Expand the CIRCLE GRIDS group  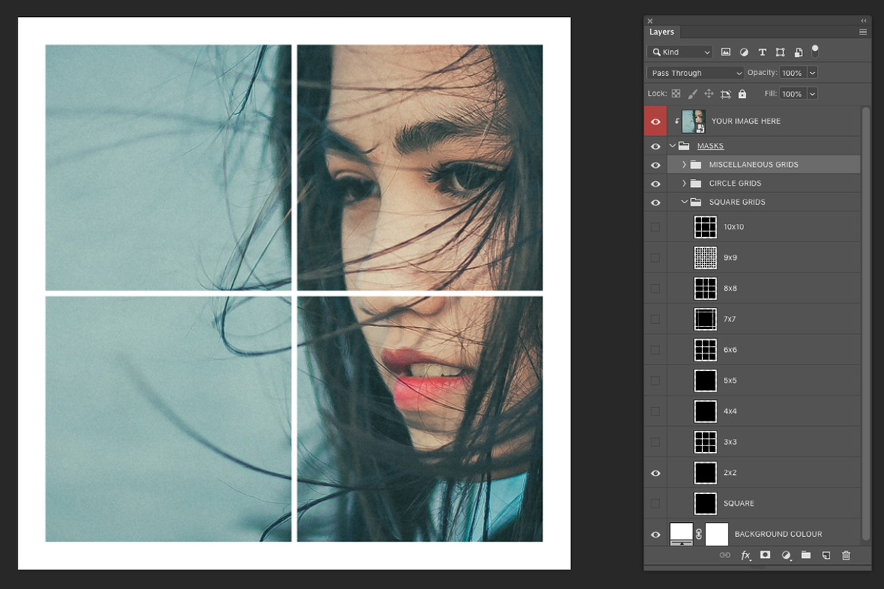point(684,183)
